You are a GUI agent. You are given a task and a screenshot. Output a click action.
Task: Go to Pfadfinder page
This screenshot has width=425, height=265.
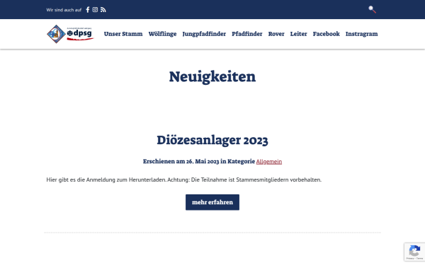[x=247, y=34]
